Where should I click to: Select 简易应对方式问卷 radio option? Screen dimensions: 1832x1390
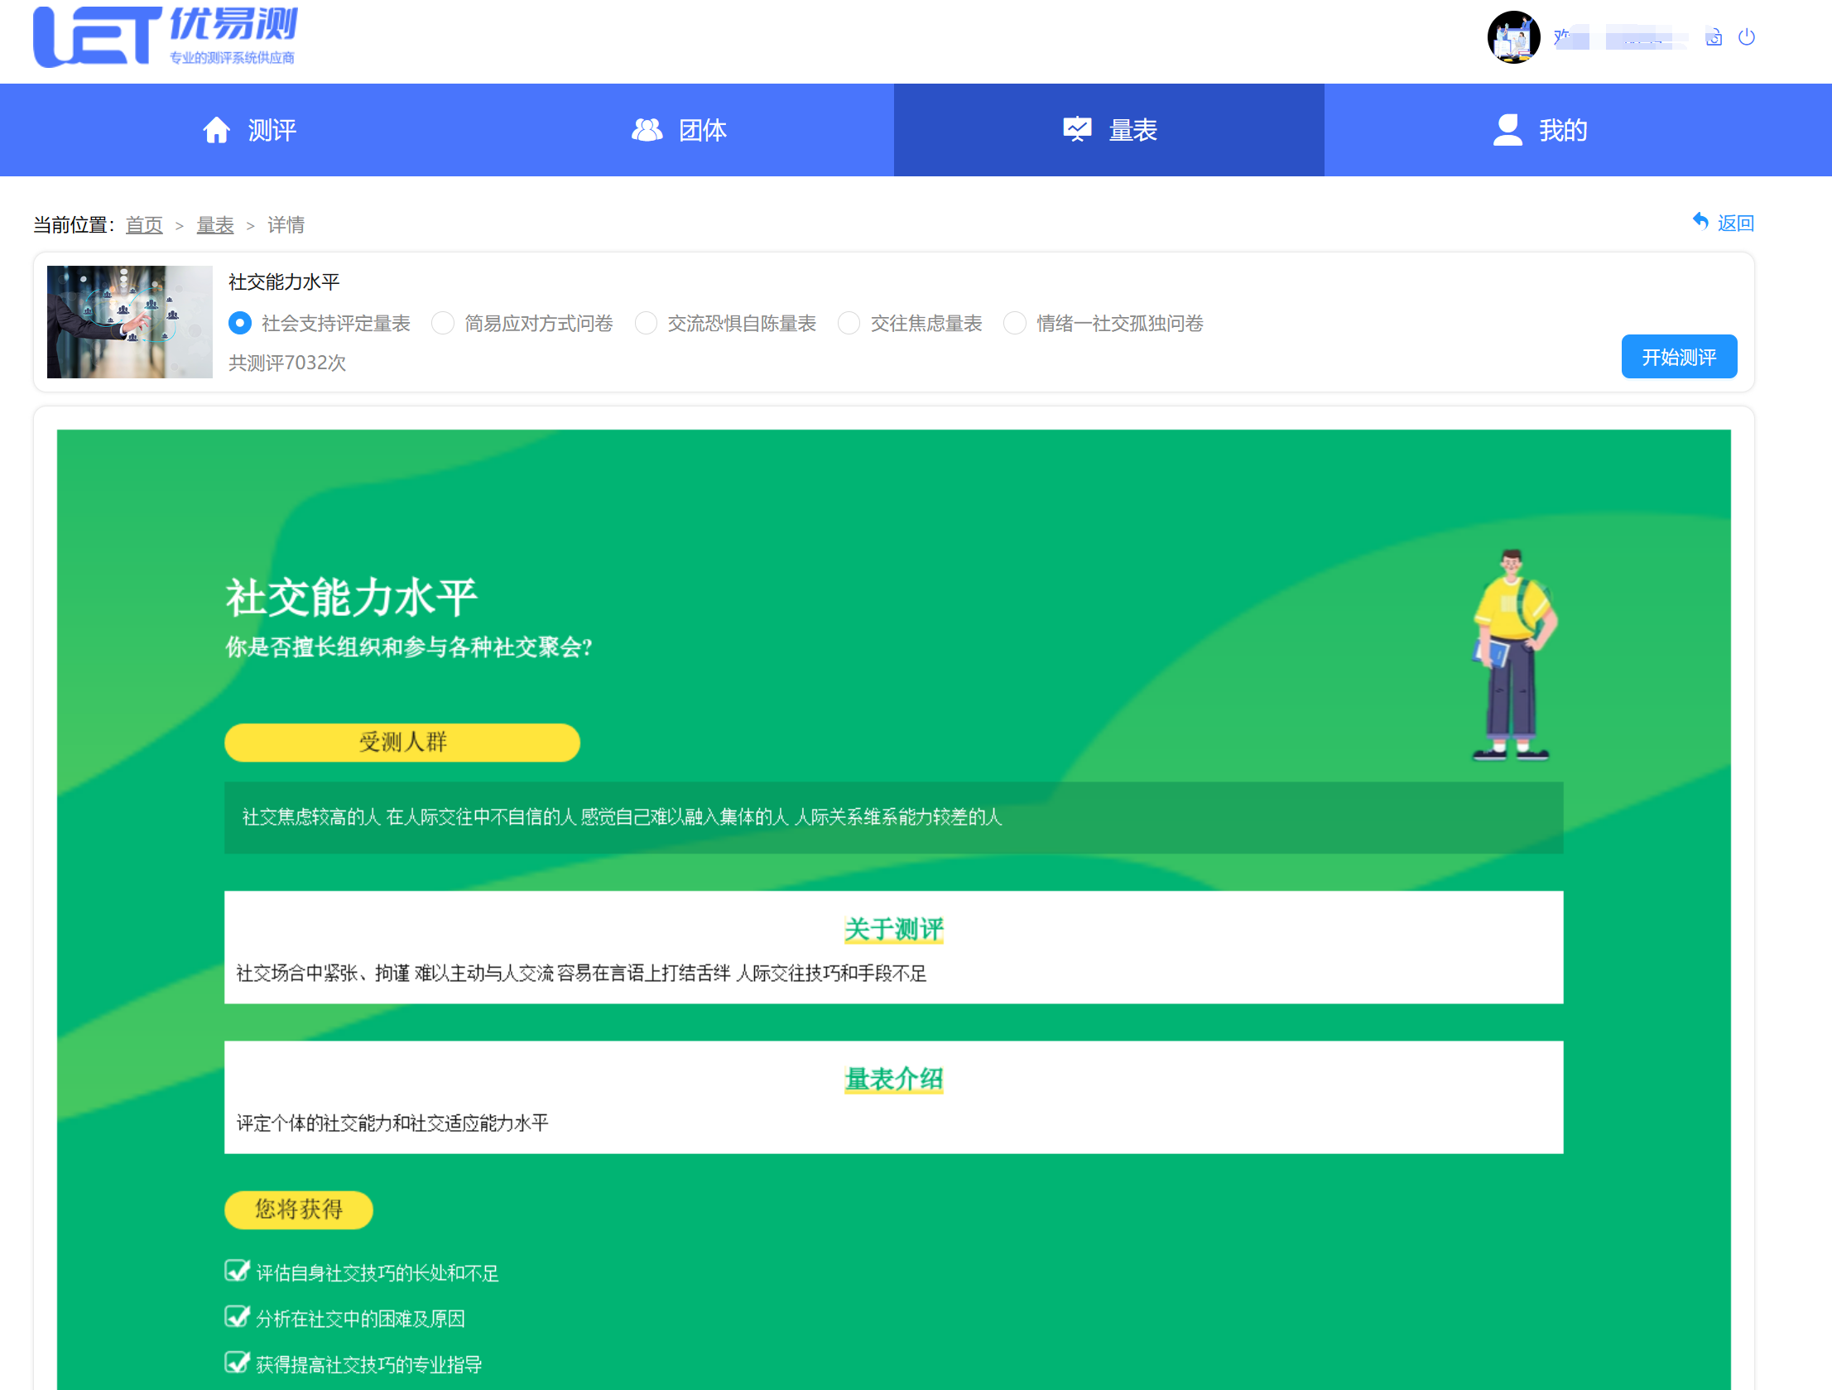(443, 323)
